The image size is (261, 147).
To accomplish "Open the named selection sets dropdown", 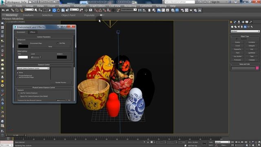I will click(x=129, y=10).
